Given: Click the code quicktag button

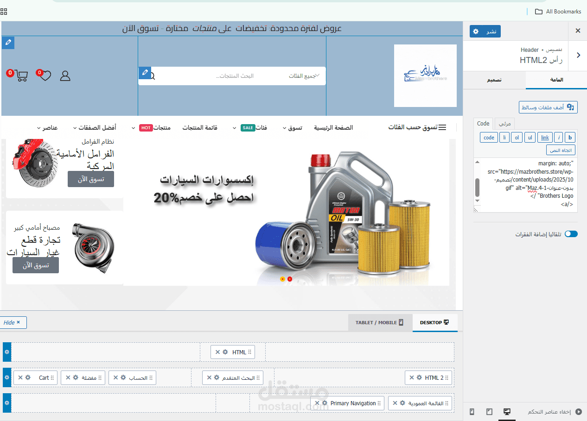Looking at the screenshot, I should point(489,138).
